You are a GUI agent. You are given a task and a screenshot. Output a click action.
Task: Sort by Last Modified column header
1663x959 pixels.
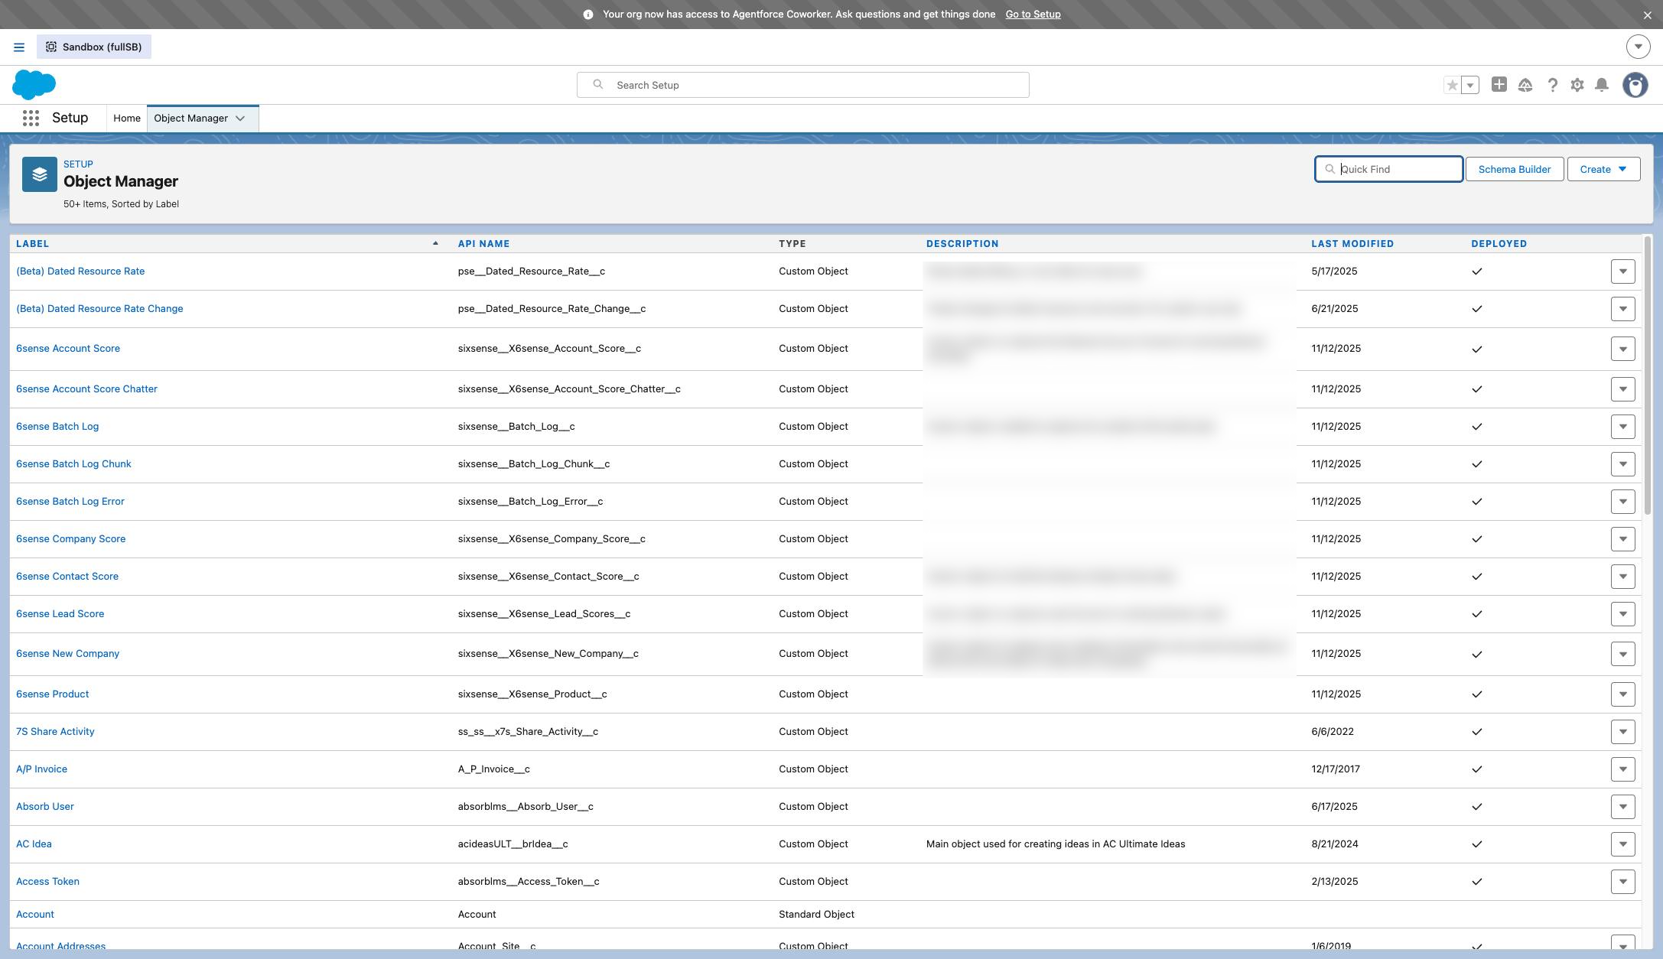click(x=1352, y=244)
